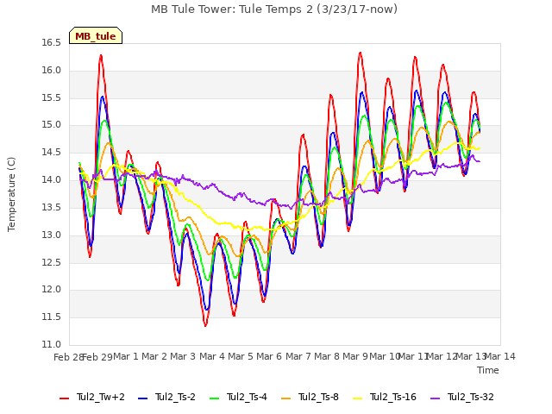Click the 14.0 y-axis tick label

tap(52, 180)
